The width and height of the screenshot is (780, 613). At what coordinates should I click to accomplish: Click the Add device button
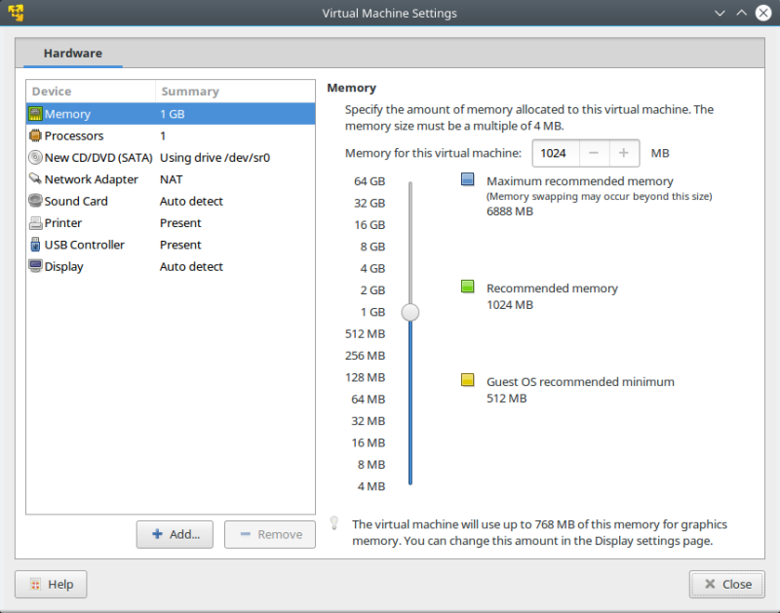175,534
